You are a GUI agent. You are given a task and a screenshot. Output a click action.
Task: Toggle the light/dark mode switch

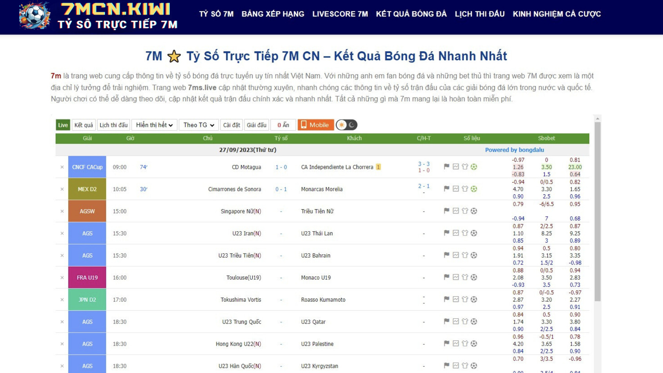tap(346, 125)
